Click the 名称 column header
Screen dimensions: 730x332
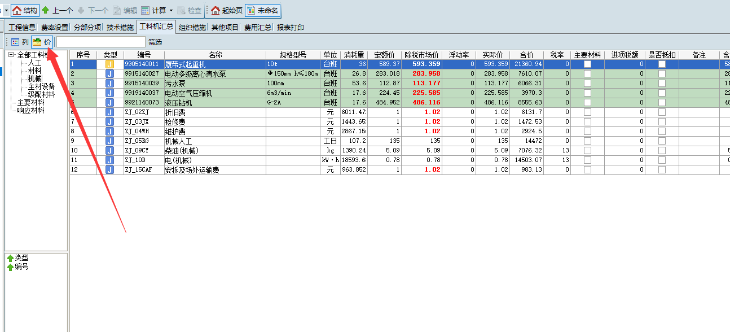pos(215,55)
